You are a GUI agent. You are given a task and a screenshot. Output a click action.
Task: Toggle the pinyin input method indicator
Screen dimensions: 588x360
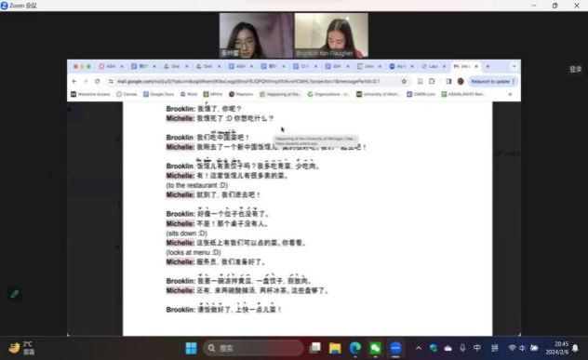(495, 348)
